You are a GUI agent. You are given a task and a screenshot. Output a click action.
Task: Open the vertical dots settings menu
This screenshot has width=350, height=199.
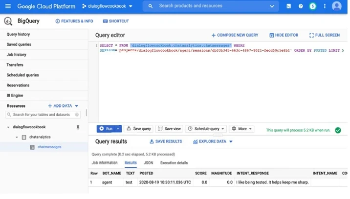coord(325,6)
